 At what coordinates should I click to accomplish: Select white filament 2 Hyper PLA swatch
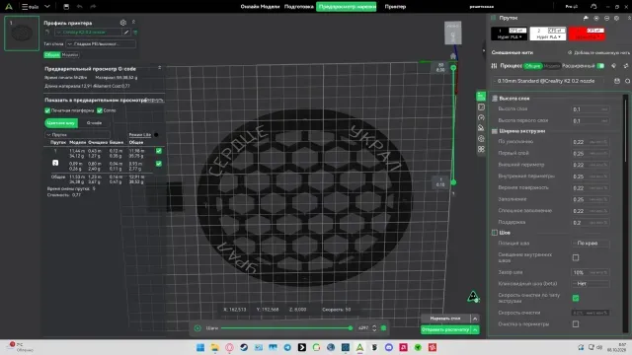tap(548, 34)
